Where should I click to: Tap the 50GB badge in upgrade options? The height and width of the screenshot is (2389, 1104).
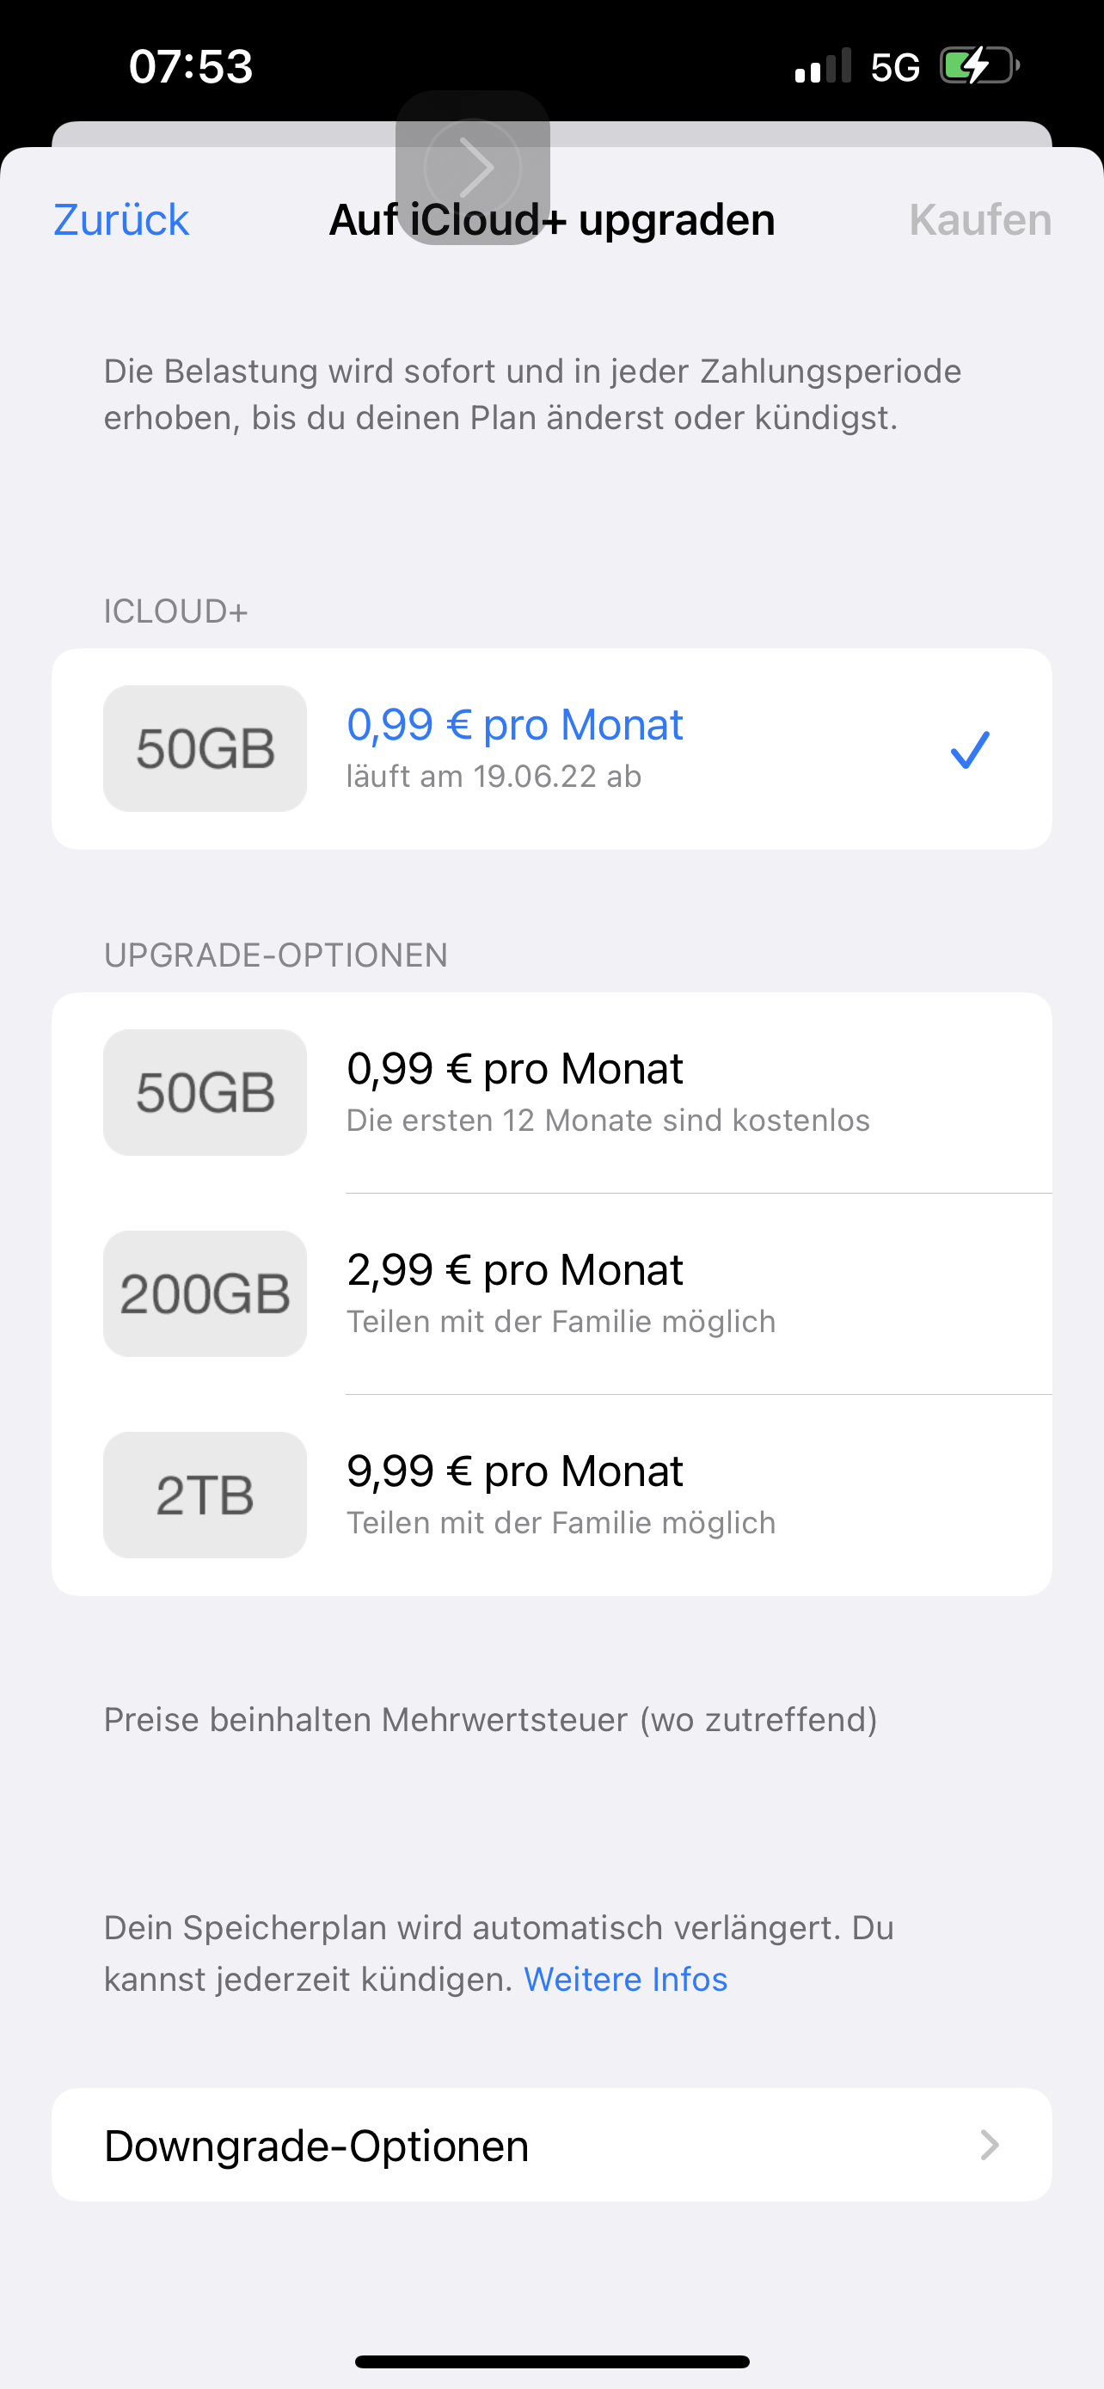(x=205, y=1092)
